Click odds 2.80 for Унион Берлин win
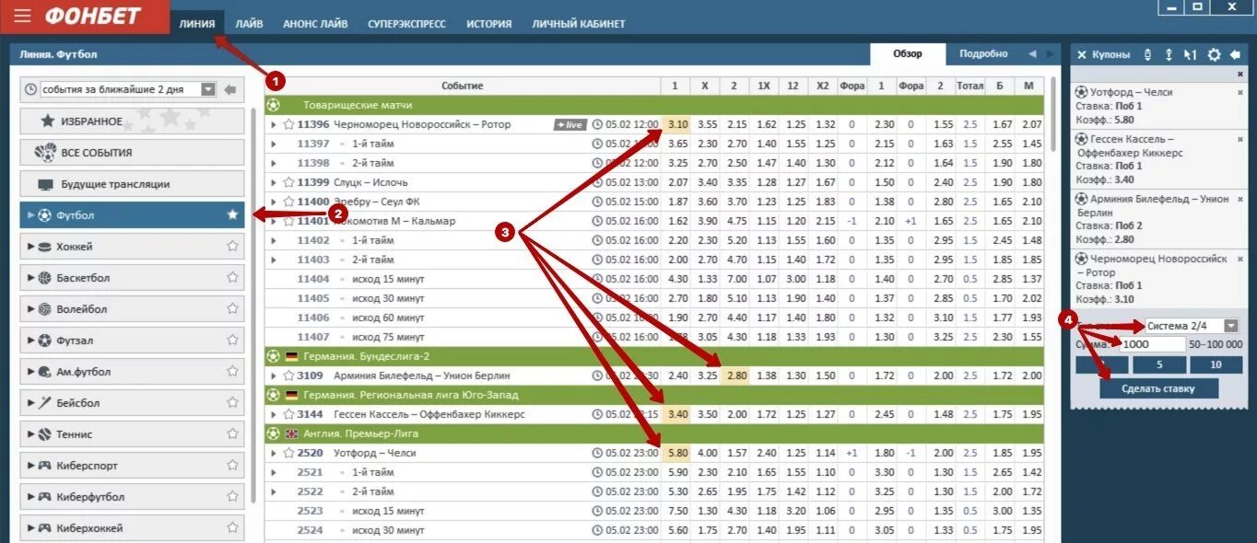 coord(737,375)
